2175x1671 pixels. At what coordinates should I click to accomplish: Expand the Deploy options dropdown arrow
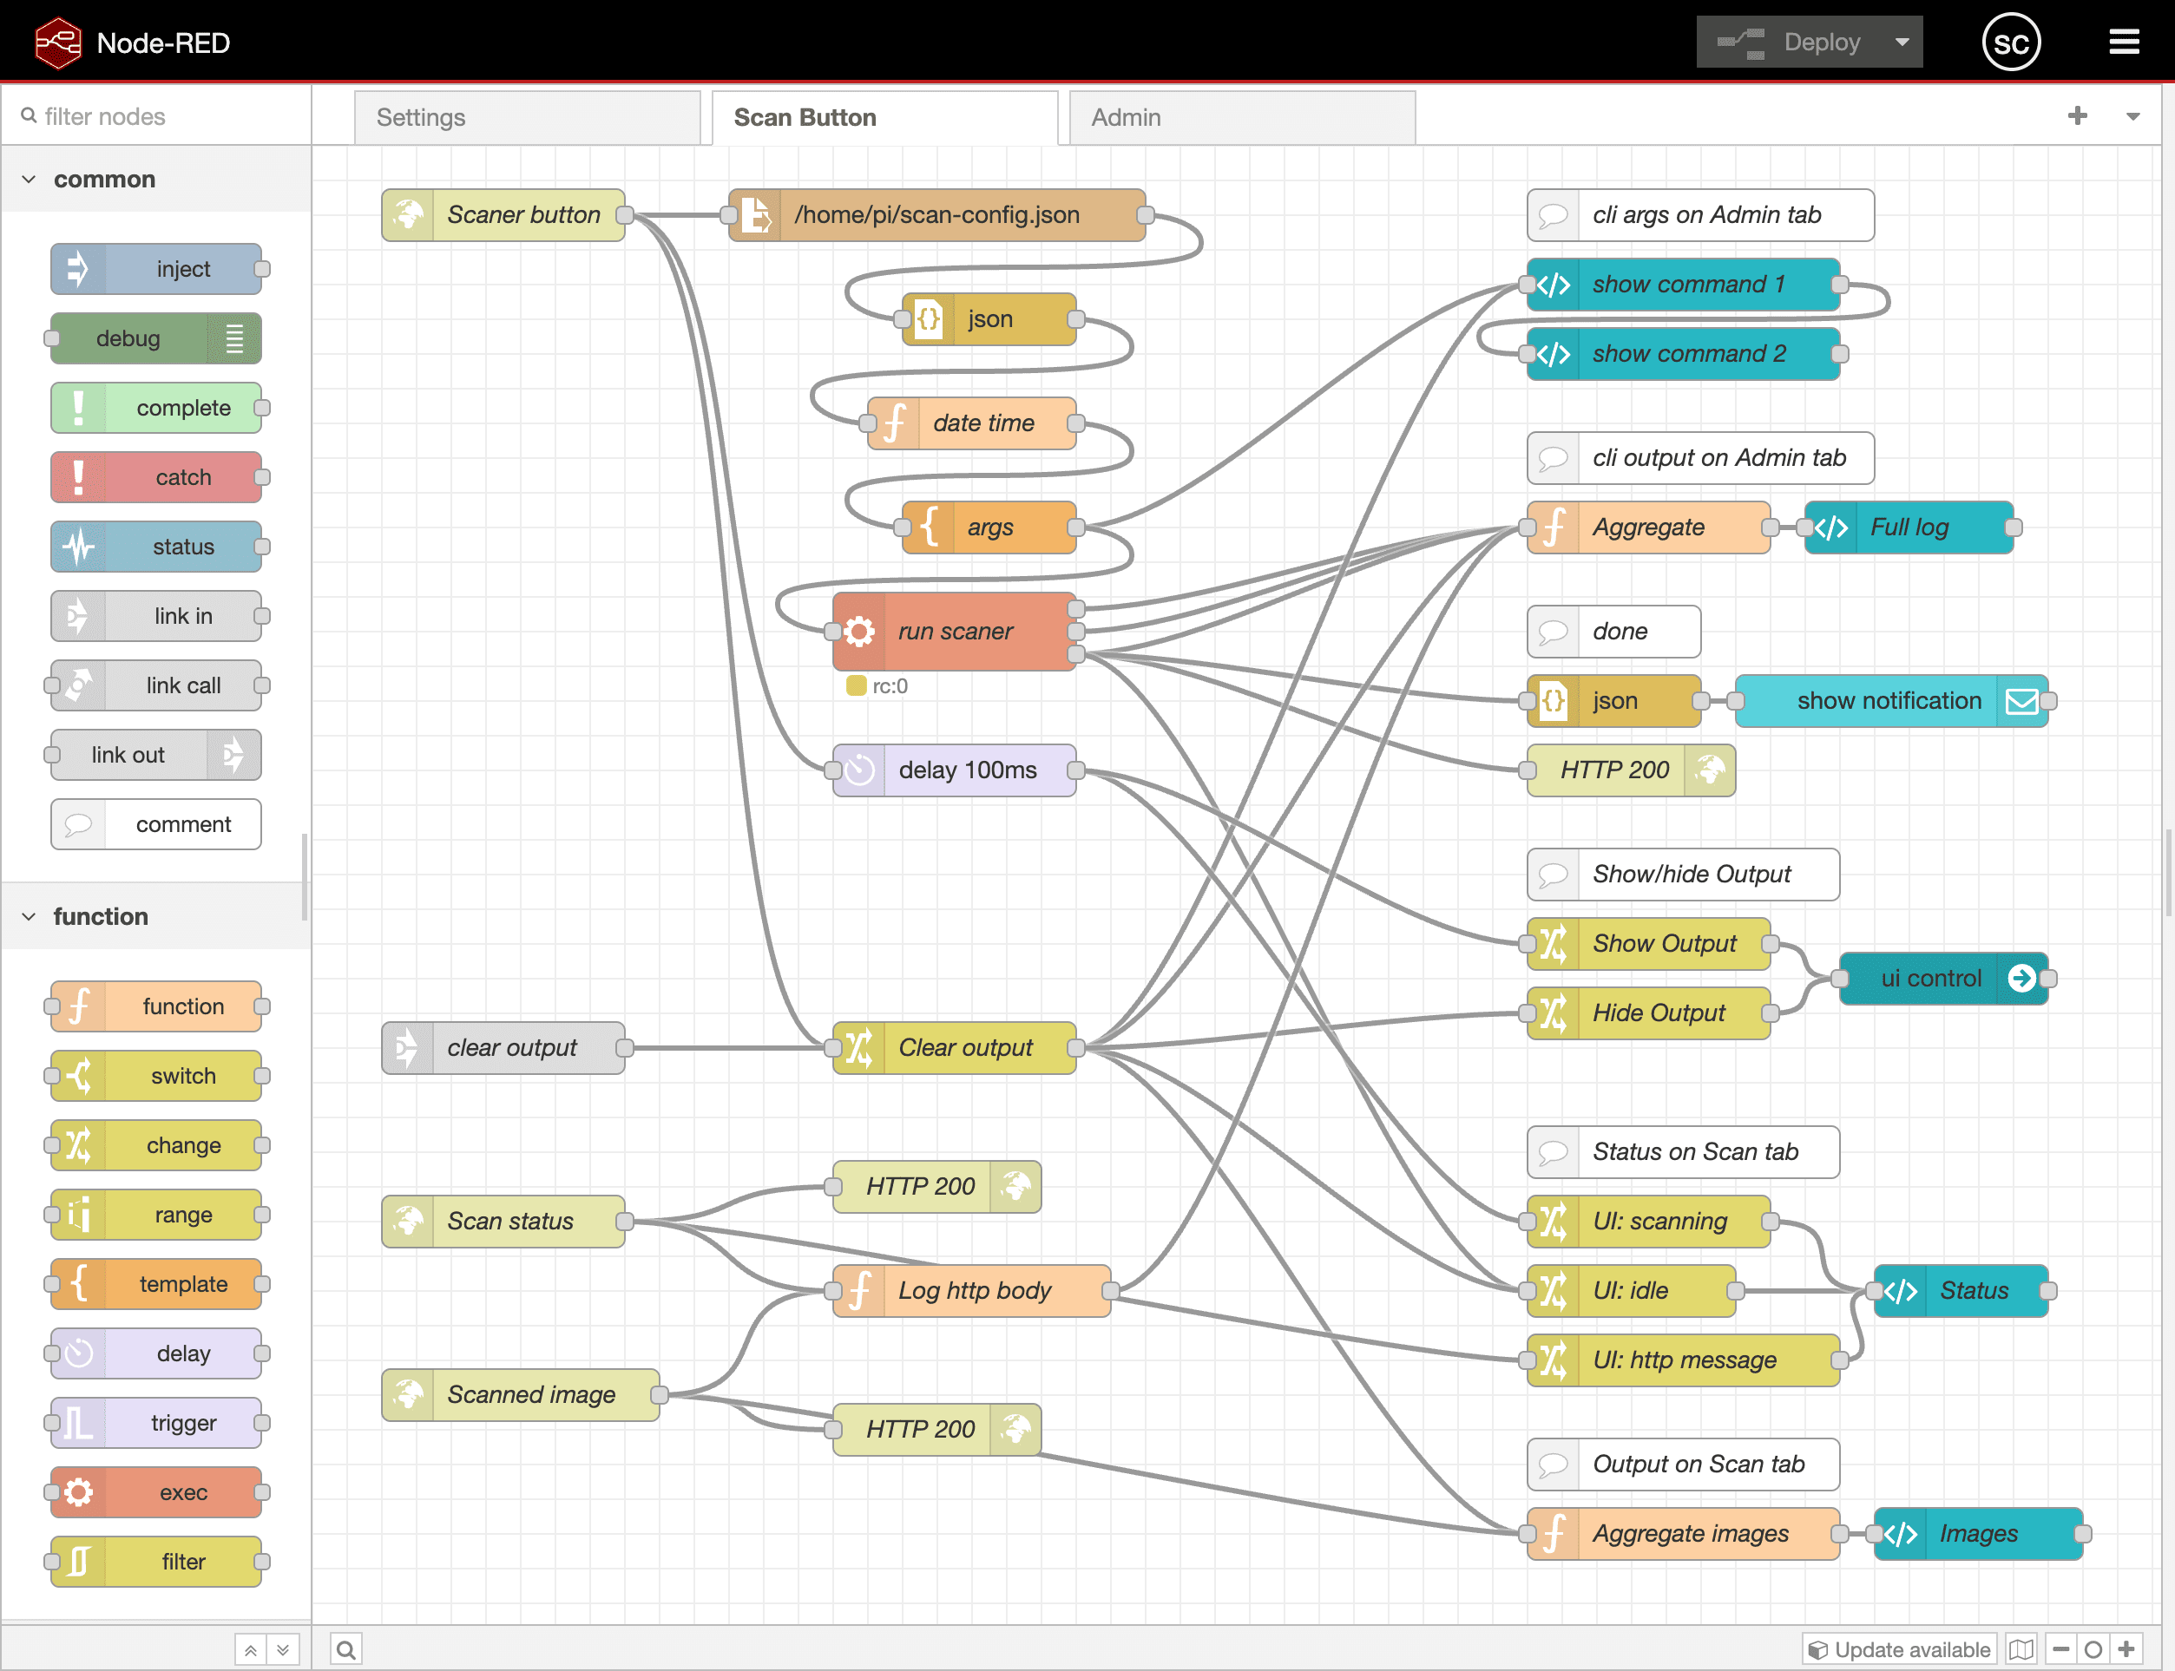point(1902,41)
